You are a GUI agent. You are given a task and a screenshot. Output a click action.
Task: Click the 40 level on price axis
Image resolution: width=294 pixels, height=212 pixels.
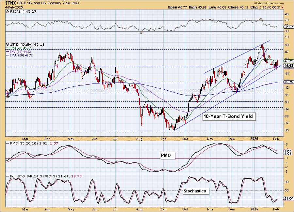pyautogui.click(x=287, y=102)
